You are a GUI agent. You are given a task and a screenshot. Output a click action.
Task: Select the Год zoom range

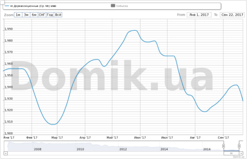(50, 15)
